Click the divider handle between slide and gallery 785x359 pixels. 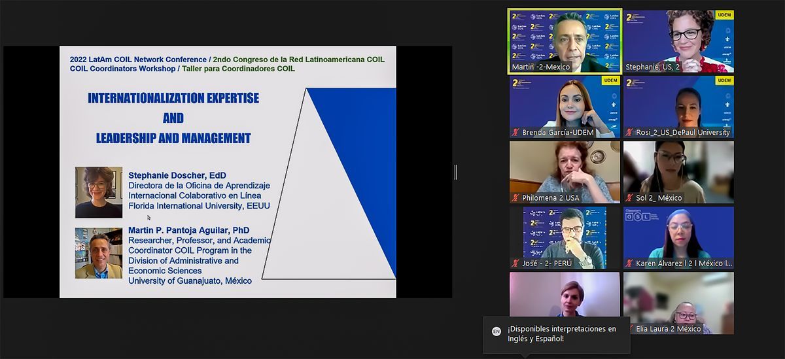tap(455, 172)
